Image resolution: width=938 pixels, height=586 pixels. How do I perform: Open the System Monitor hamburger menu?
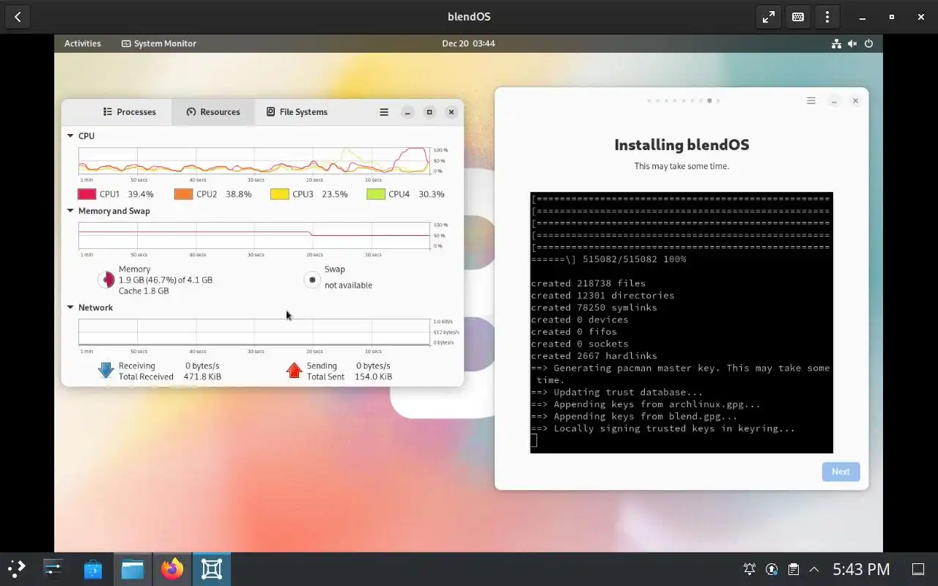384,112
